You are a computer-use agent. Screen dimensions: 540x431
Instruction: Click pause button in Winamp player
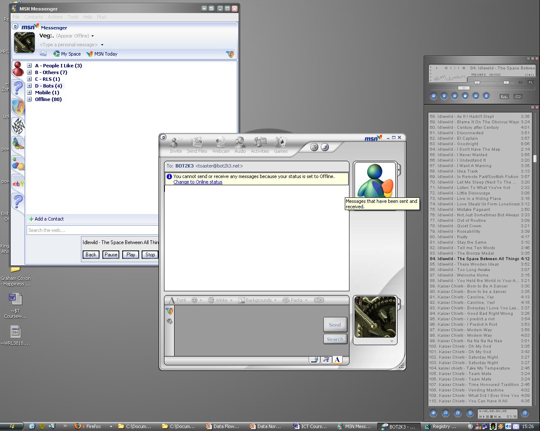click(x=454, y=96)
